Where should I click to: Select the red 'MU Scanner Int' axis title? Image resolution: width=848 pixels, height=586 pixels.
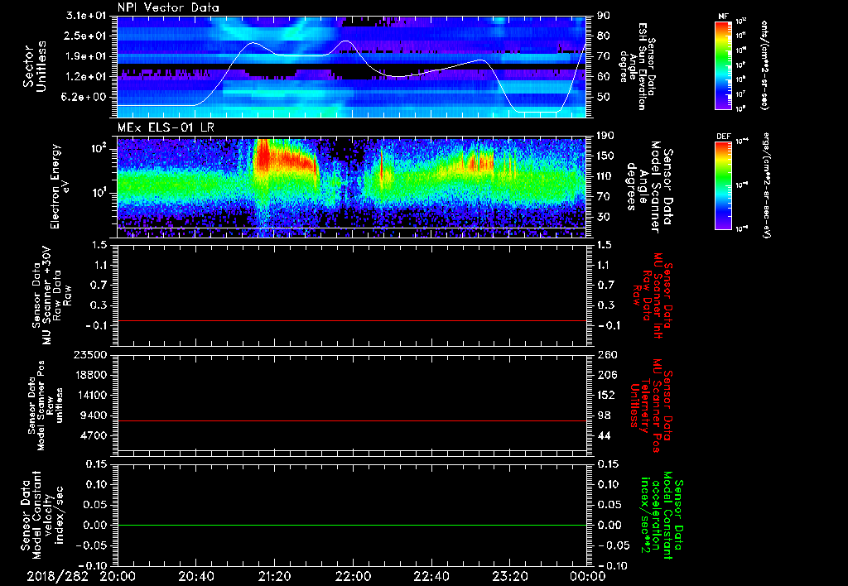(651, 295)
